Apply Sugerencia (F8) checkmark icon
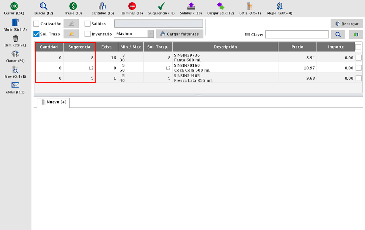Viewport: 365px width, 230px height. point(162,6)
